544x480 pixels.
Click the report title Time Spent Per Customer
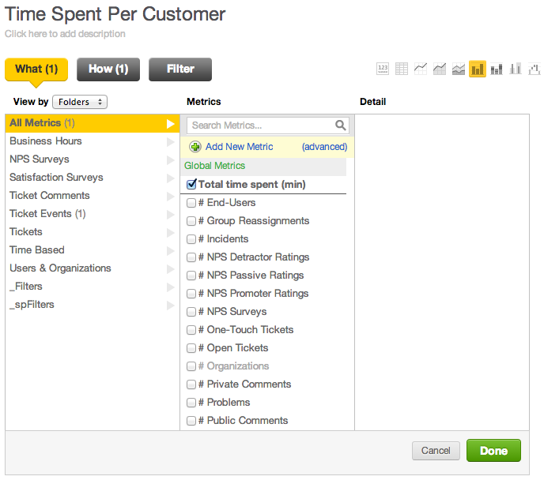[x=115, y=14]
